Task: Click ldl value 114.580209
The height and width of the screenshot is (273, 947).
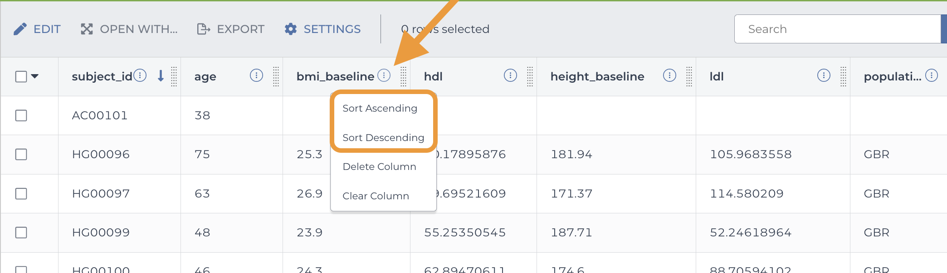Action: 747,193
